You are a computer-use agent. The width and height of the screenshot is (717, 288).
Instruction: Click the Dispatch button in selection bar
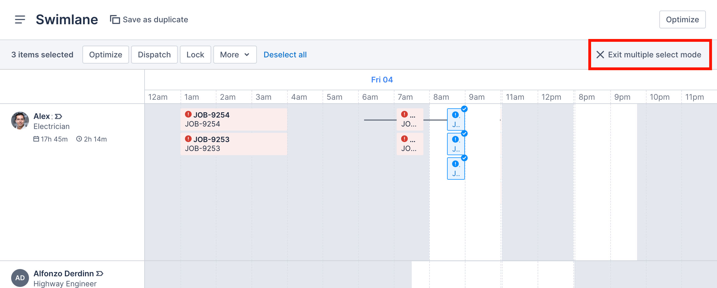154,55
